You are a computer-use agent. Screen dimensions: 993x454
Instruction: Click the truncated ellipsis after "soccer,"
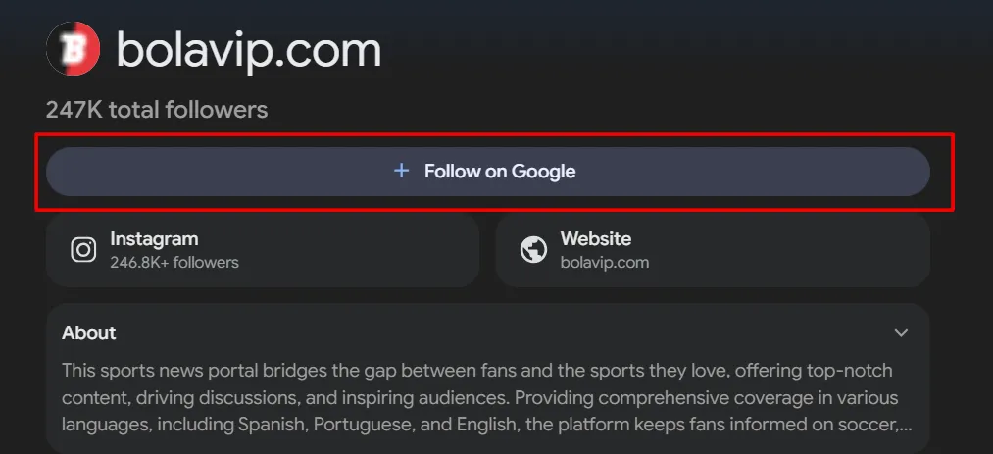(906, 426)
